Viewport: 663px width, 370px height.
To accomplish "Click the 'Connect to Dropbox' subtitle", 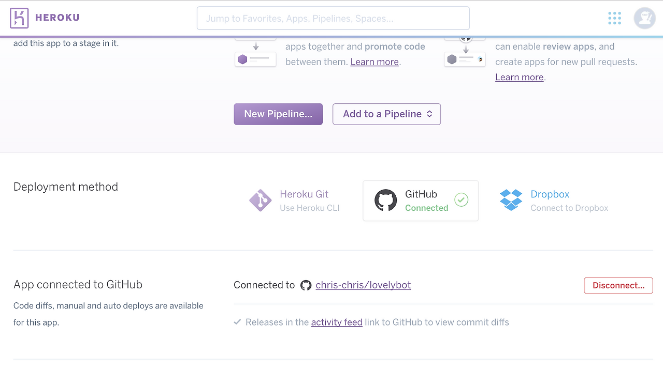I will (x=569, y=208).
